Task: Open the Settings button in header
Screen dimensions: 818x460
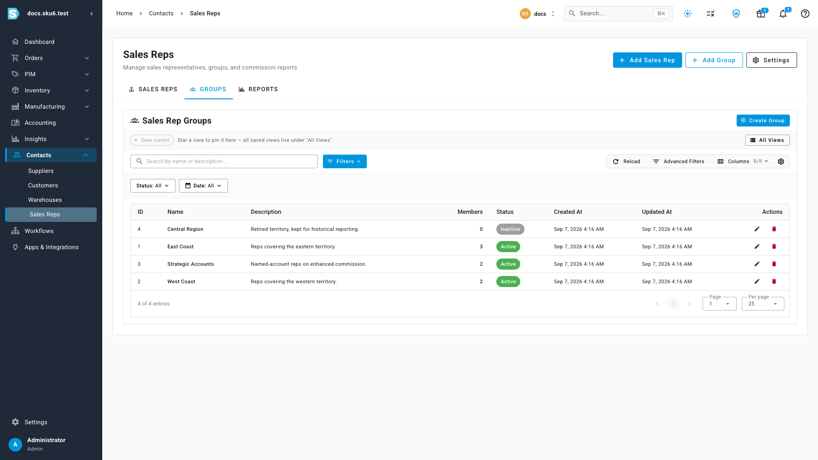Action: tap(772, 60)
